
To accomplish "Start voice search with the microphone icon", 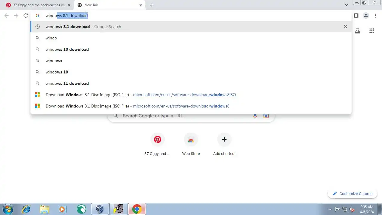I will click(x=255, y=116).
